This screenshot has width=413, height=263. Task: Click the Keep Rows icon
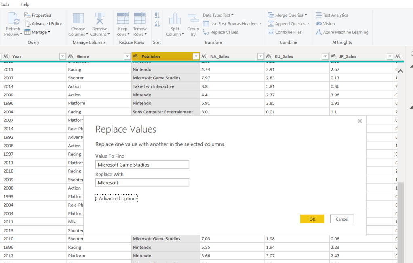coord(123,18)
